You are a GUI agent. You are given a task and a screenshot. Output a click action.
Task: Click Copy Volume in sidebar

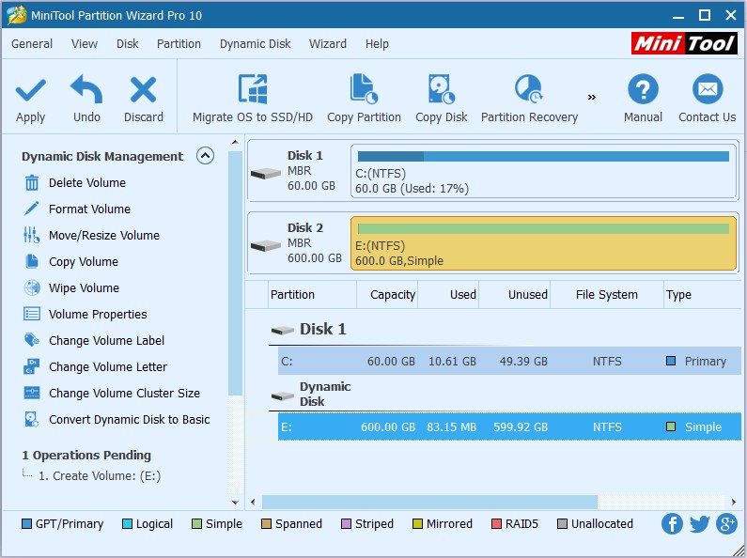pyautogui.click(x=84, y=262)
